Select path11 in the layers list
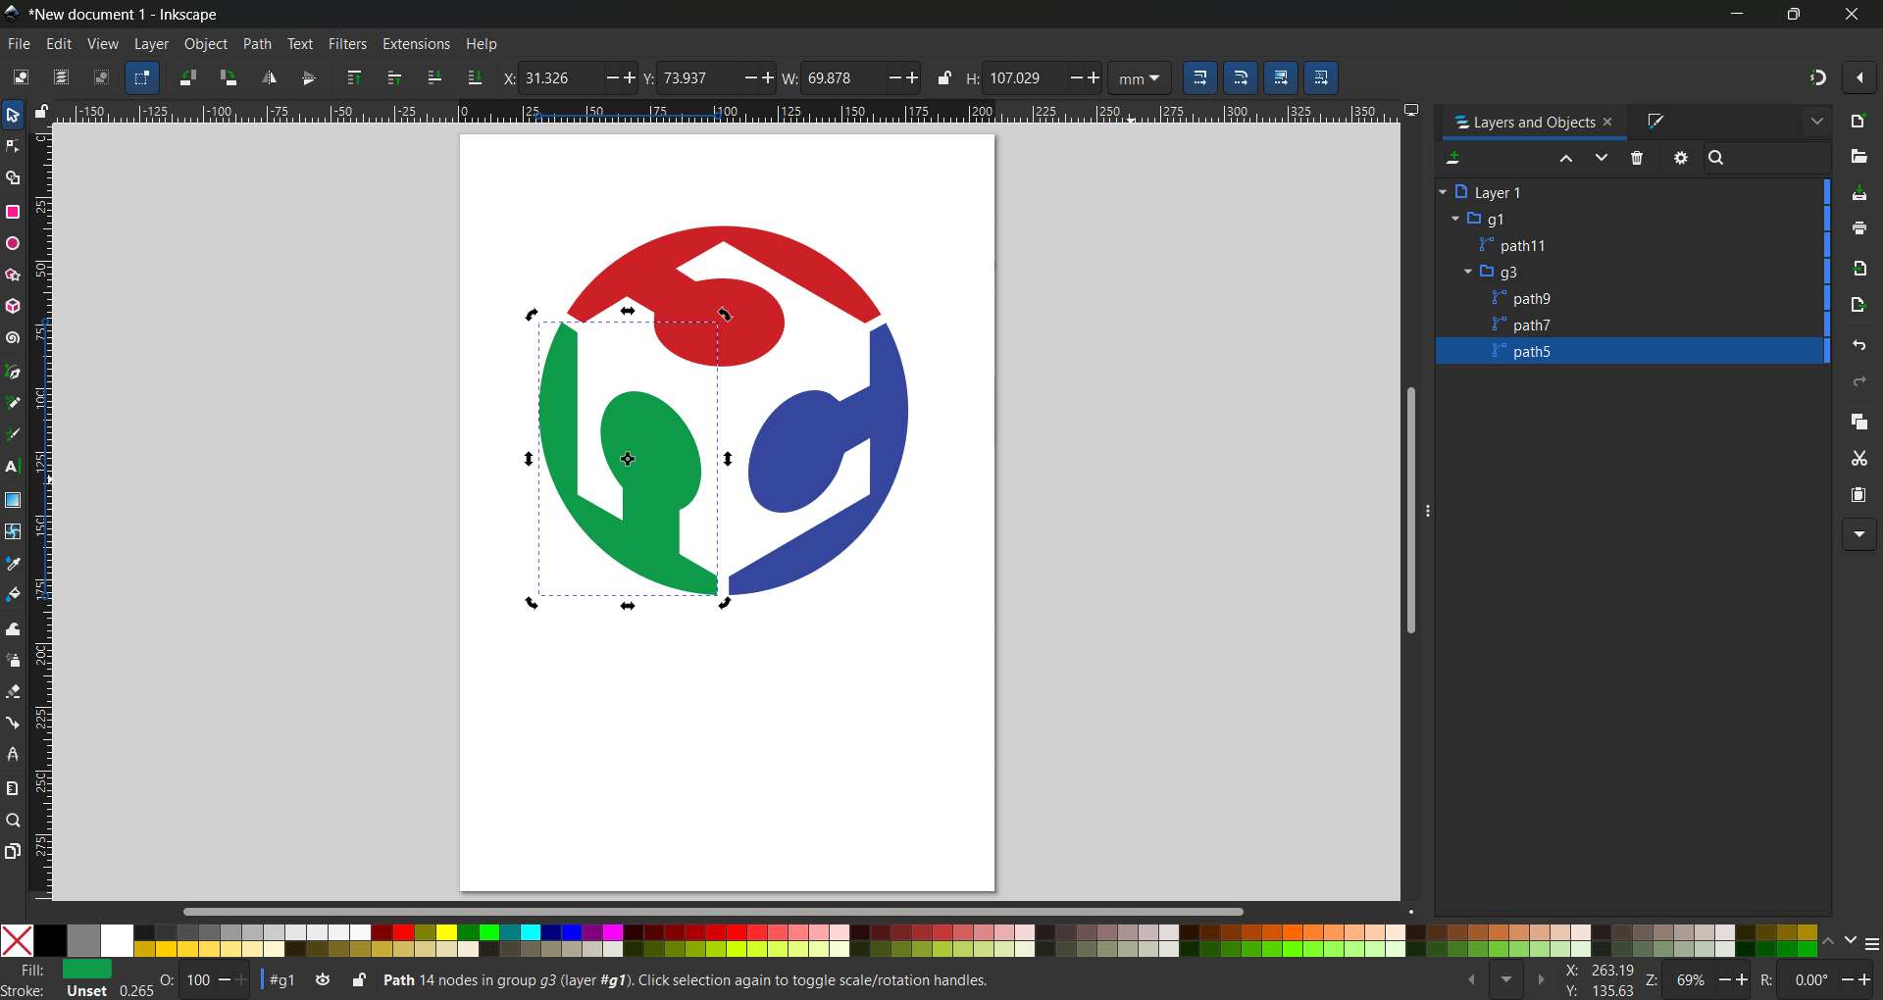 pos(1632,245)
